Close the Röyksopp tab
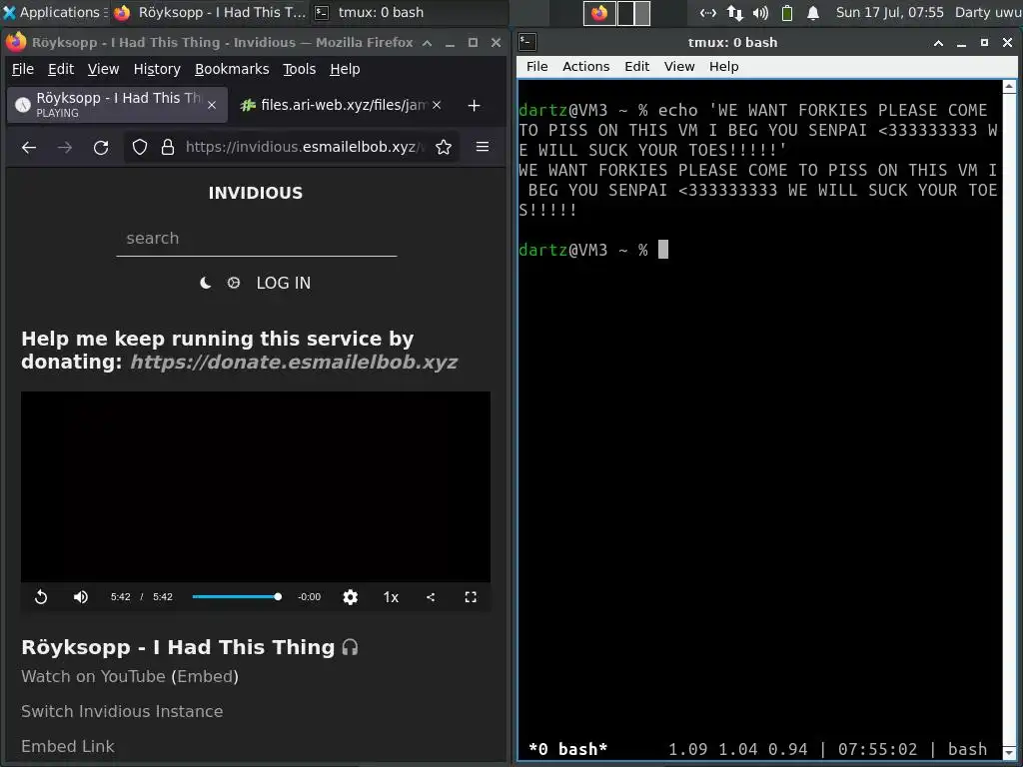 [x=212, y=105]
